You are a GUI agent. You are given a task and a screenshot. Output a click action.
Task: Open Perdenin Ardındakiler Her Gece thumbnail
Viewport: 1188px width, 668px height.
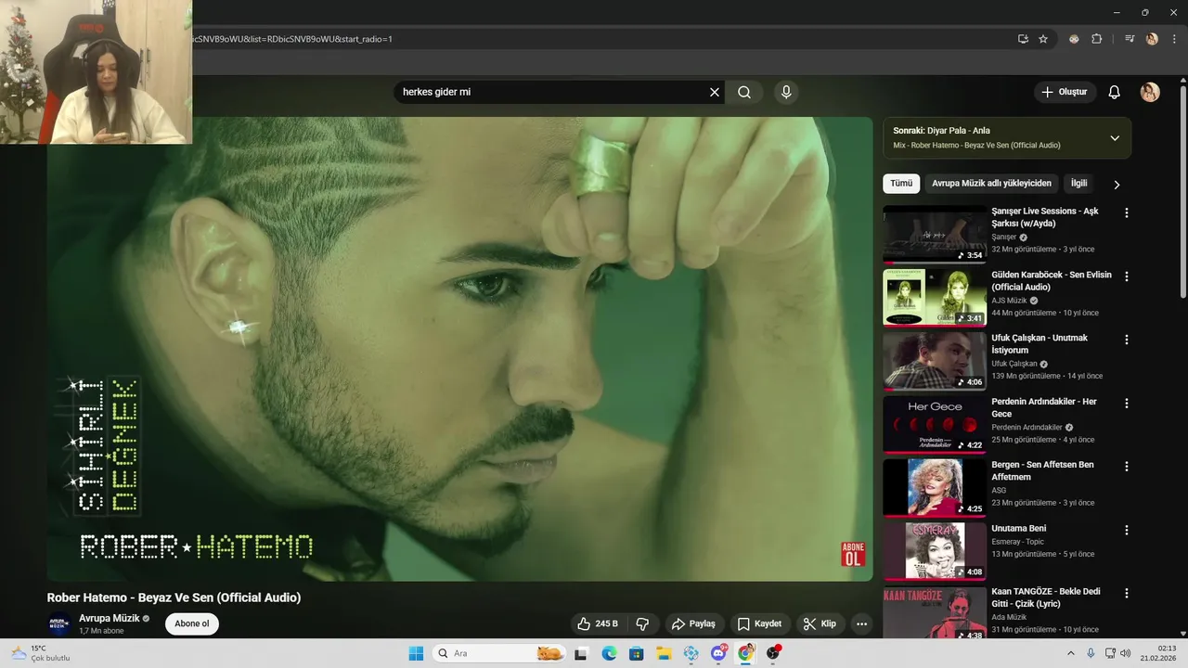point(935,424)
